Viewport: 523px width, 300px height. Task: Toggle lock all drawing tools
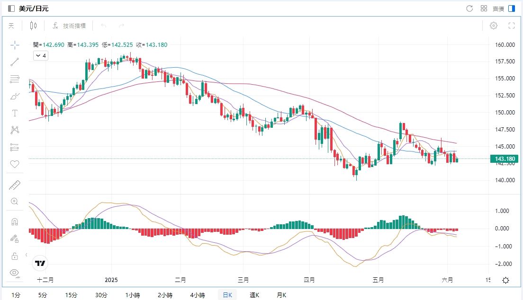click(x=15, y=256)
